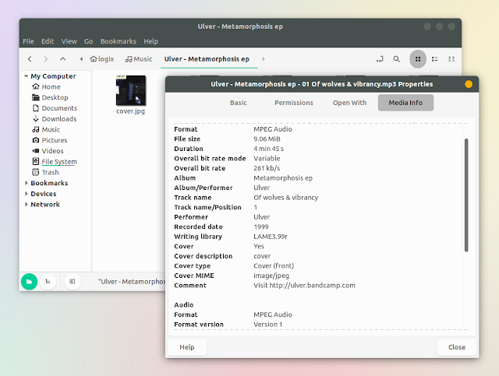
Task: Click the '9.06 MiB' file size value
Action: [x=267, y=139]
